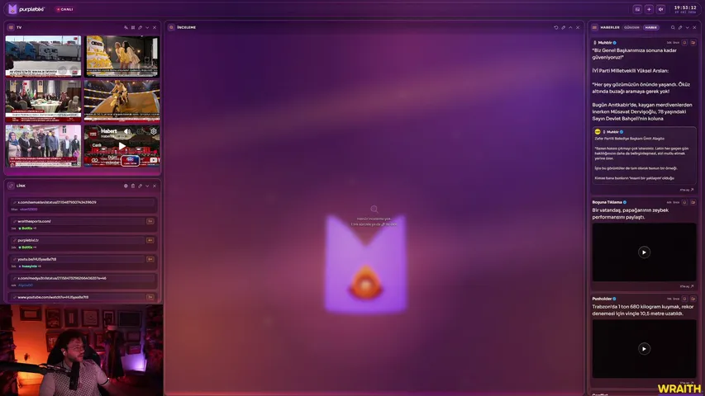Search news in the HABERLER panel

tap(673, 27)
